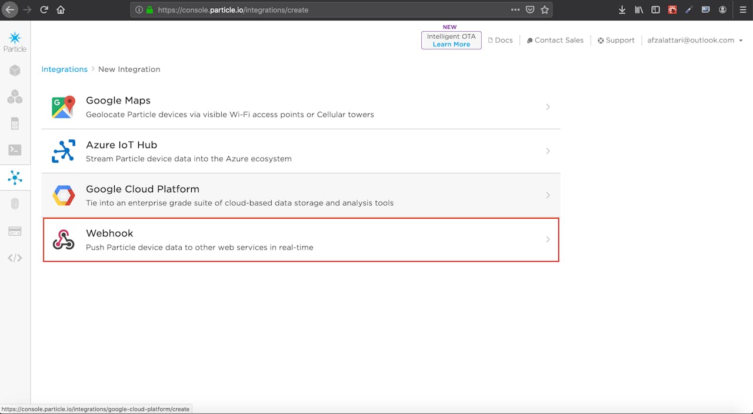753x414 pixels.
Task: Toggle browser sidebar view icon
Action: (655, 9)
